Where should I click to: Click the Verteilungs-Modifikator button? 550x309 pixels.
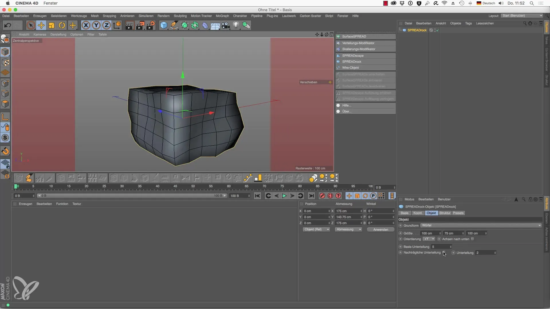(366, 43)
